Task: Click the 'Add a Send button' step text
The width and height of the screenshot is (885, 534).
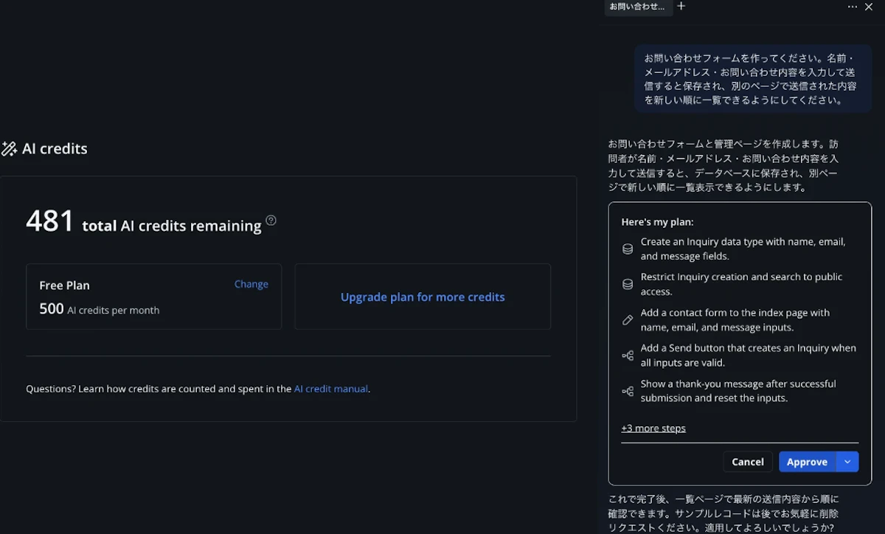Action: (x=749, y=356)
